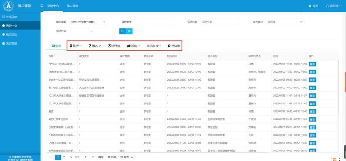Click the 活动名称 input field
346x161 pixels.
pos(219,22)
